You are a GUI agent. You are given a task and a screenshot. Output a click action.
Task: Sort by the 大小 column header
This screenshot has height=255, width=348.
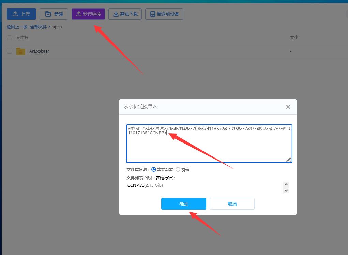pyautogui.click(x=293, y=37)
